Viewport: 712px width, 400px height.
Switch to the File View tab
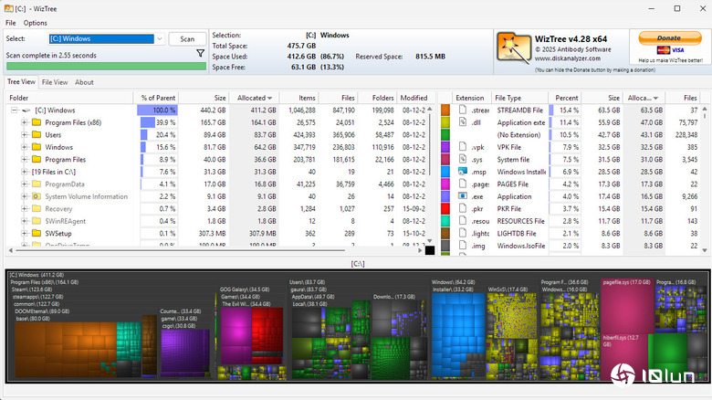(55, 82)
